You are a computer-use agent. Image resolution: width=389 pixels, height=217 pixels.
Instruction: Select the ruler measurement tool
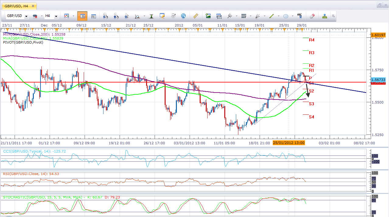[196, 16]
